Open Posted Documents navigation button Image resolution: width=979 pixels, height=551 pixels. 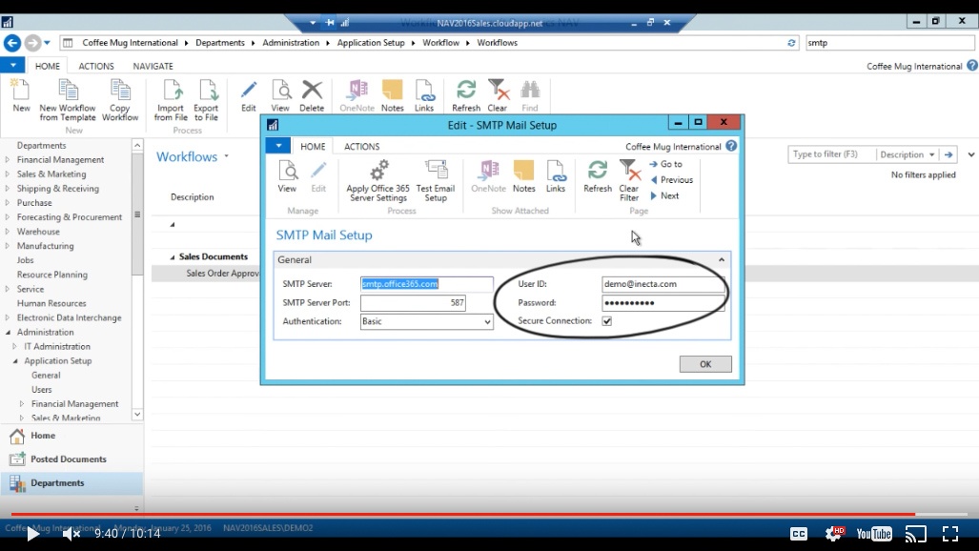click(x=71, y=459)
